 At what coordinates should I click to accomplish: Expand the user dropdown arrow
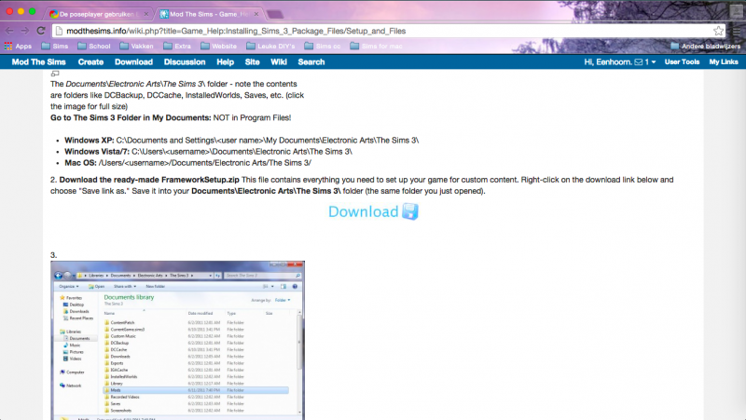tap(654, 62)
